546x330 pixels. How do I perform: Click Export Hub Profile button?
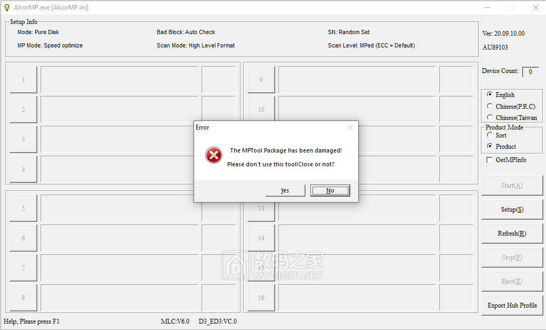click(512, 305)
